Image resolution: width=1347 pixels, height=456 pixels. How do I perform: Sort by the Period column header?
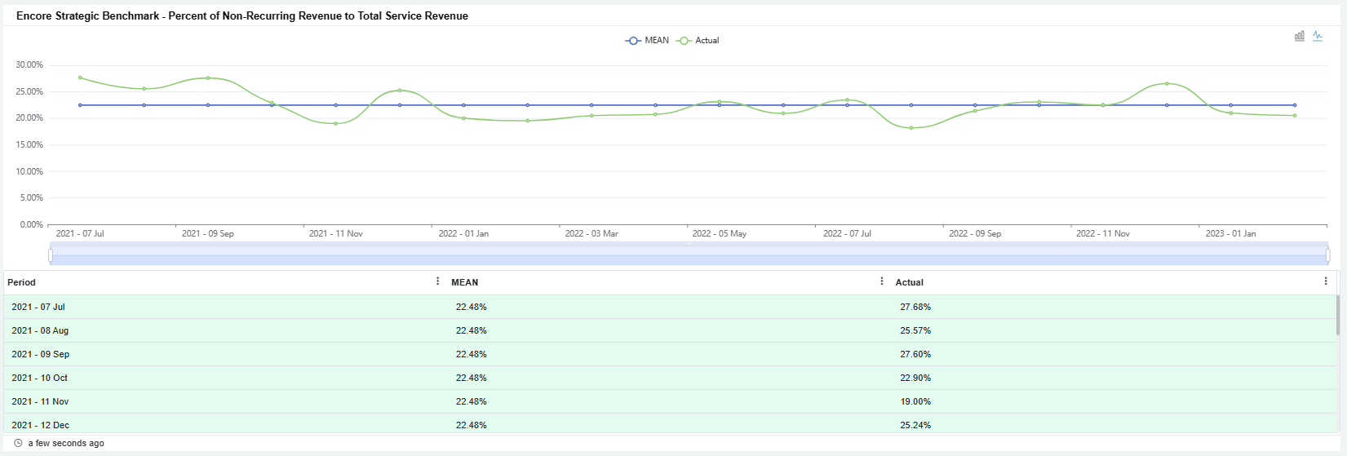[22, 282]
